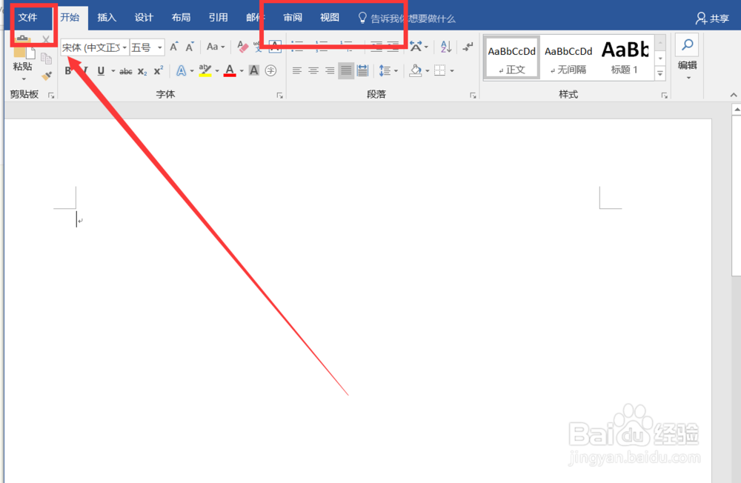Open the 字体 dialog launcher
This screenshot has height=483, width=741.
click(x=280, y=96)
